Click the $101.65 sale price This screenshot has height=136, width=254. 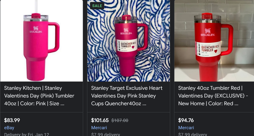[x=100, y=120]
